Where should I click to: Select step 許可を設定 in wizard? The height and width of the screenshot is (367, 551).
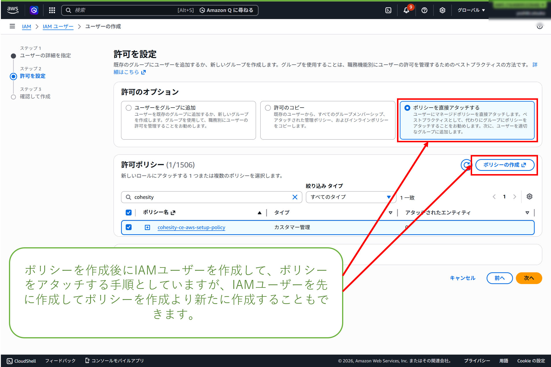(x=33, y=76)
